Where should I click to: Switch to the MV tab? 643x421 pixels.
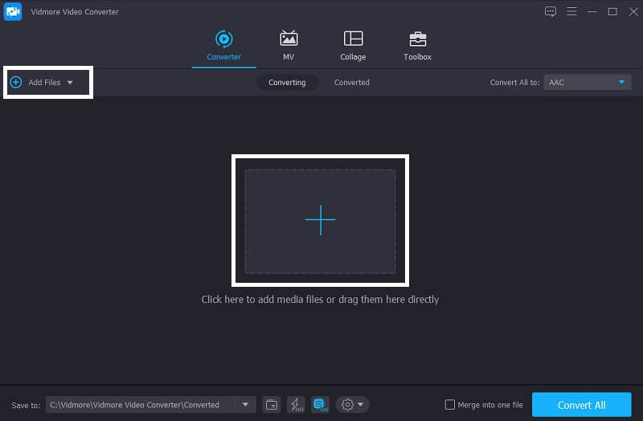pos(289,46)
